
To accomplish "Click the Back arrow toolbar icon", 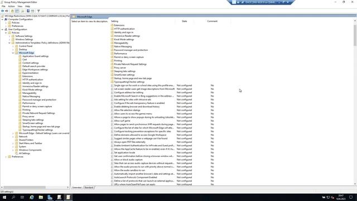I will tap(2, 11).
